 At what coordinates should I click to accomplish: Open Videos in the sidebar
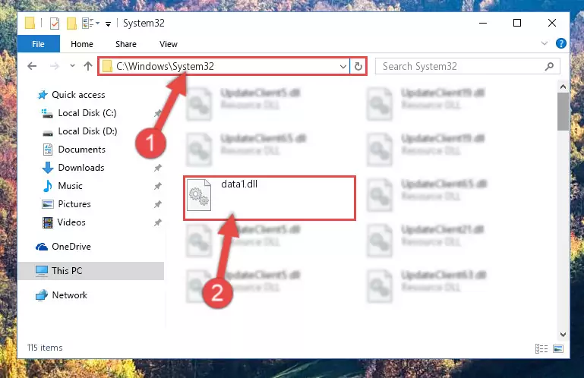(x=71, y=222)
